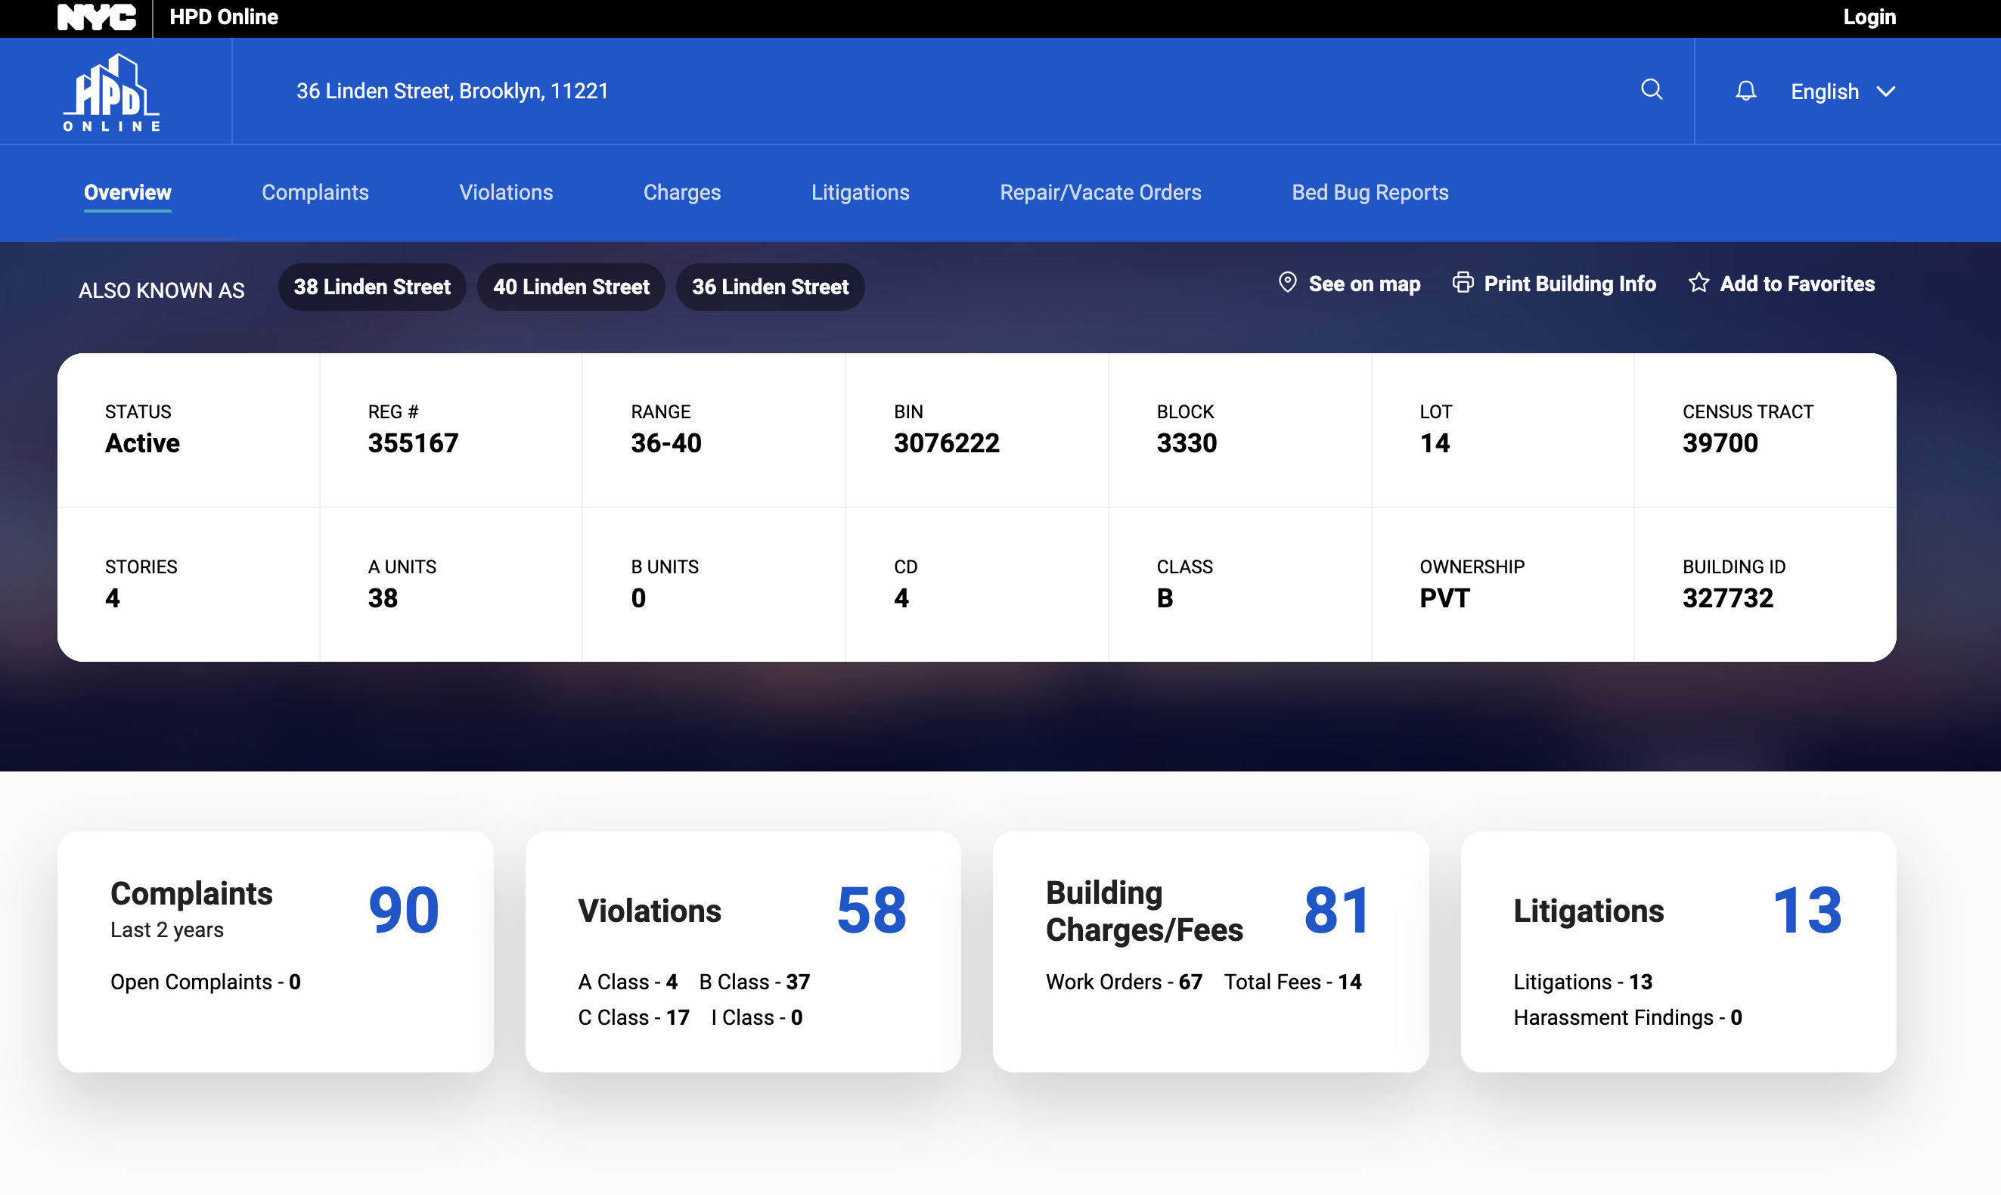
Task: Click B Class - 37 text
Action: point(754,982)
